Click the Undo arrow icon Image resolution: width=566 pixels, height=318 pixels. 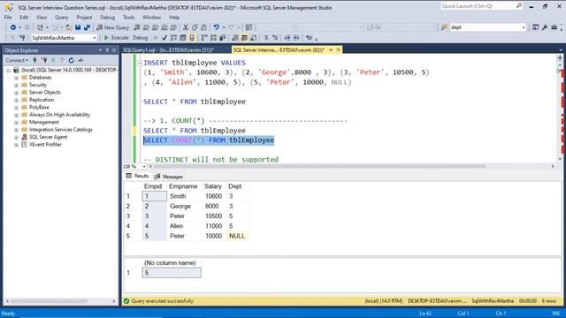(216, 27)
